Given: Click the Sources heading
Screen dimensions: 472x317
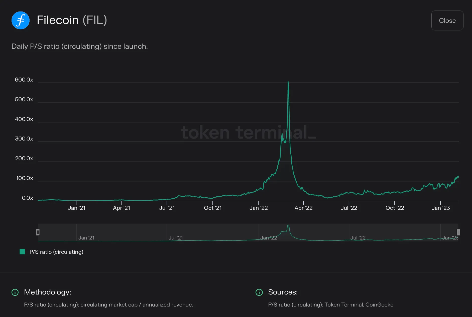Looking at the screenshot, I should pos(283,292).
